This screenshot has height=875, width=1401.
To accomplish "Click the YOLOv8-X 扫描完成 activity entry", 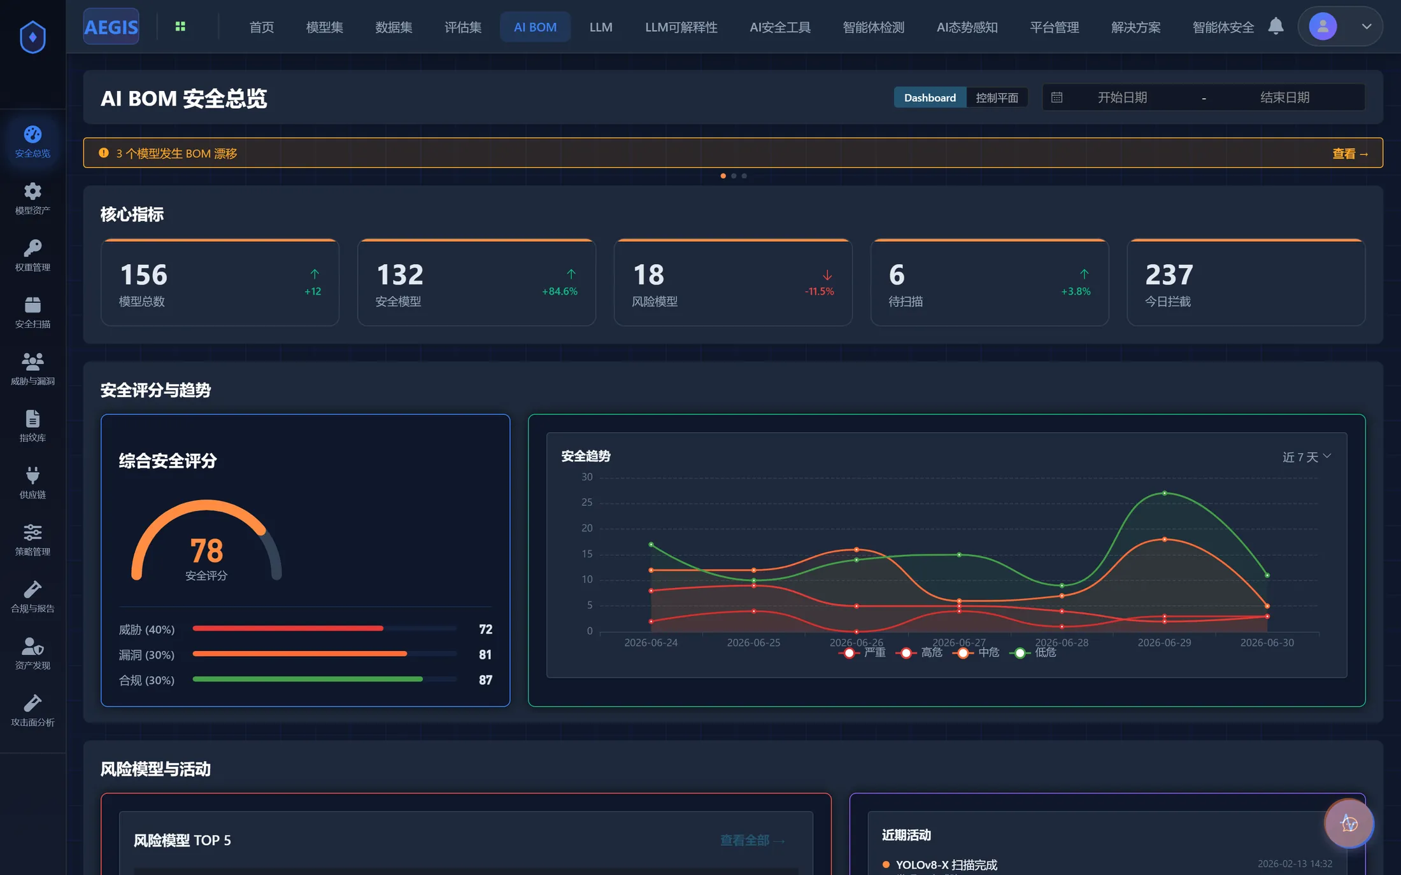I will [946, 865].
